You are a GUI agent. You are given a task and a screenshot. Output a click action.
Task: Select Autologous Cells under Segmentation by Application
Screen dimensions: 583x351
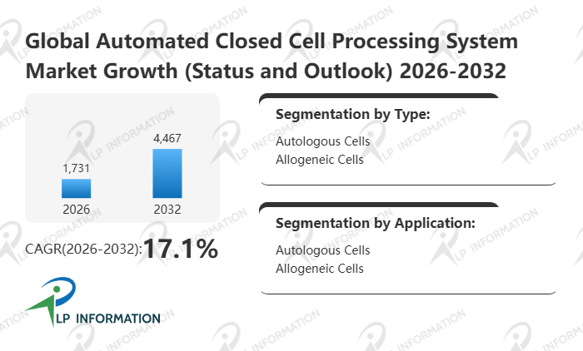tap(322, 250)
